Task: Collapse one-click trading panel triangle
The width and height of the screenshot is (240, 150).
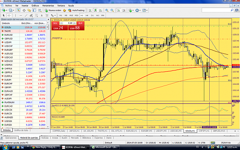Action: (x=52, y=20)
